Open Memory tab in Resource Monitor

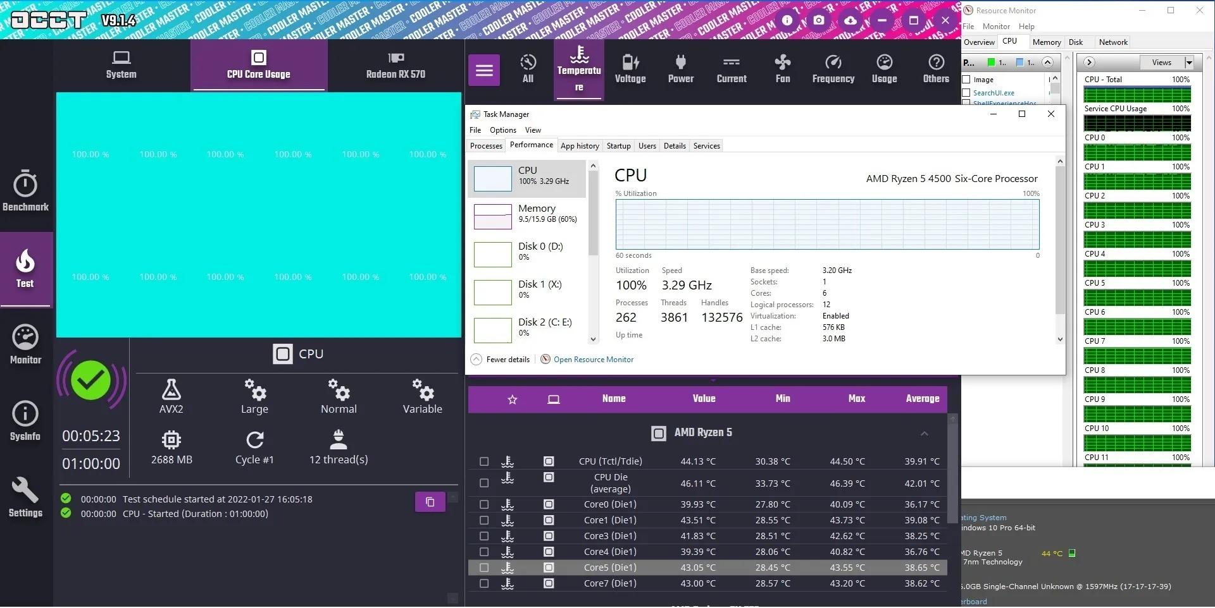[1047, 42]
